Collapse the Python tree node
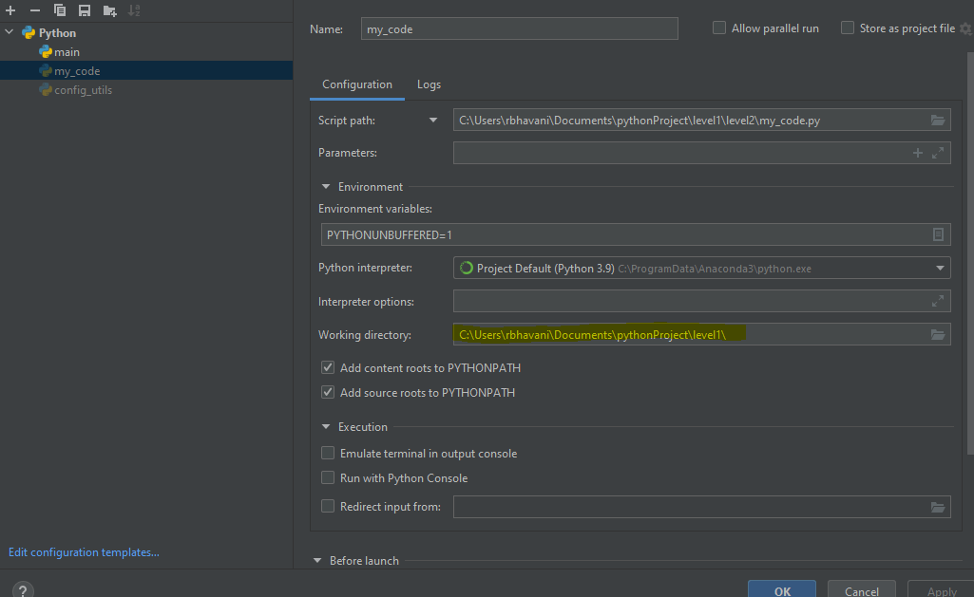 click(10, 32)
